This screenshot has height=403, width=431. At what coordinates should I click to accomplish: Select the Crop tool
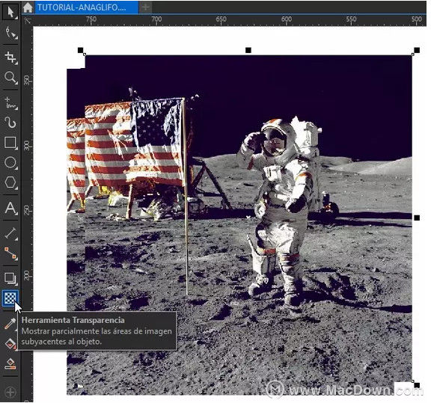click(10, 58)
